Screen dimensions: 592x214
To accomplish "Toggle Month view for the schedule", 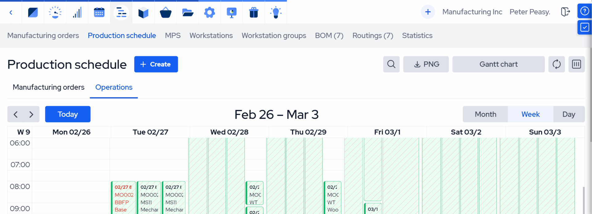I will click(485, 114).
